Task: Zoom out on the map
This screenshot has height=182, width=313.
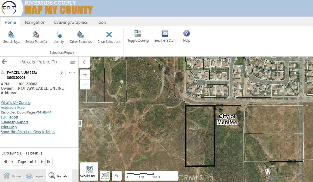Action: tap(85, 84)
